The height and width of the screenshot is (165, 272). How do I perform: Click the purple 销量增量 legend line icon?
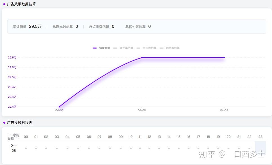95,48
